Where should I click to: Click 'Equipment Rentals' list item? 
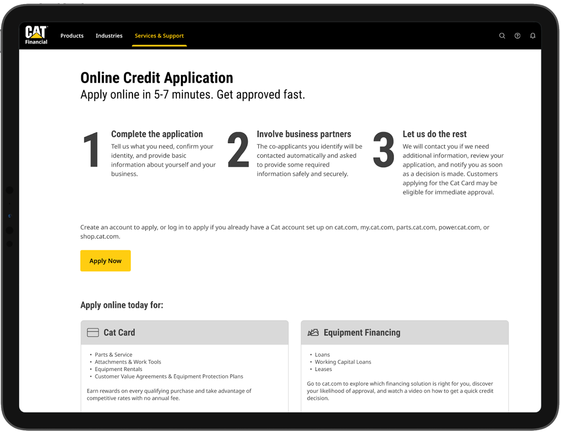click(118, 369)
